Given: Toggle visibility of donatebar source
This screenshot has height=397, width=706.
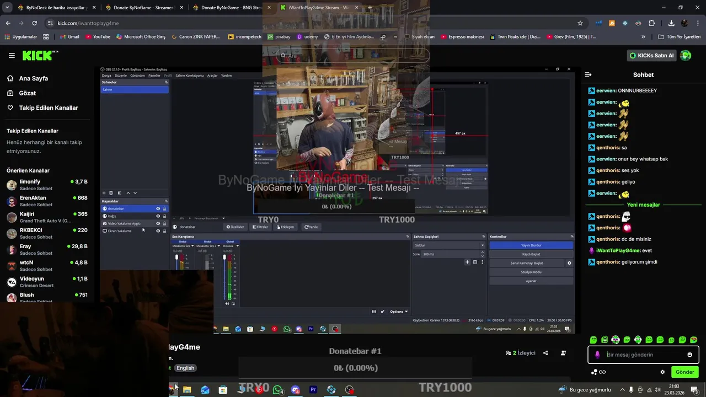Looking at the screenshot, I should [x=158, y=208].
